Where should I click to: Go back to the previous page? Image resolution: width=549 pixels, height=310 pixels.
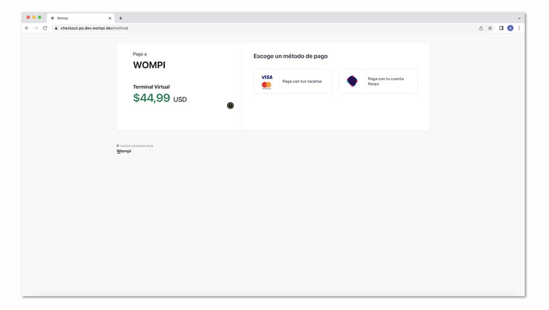(x=26, y=28)
